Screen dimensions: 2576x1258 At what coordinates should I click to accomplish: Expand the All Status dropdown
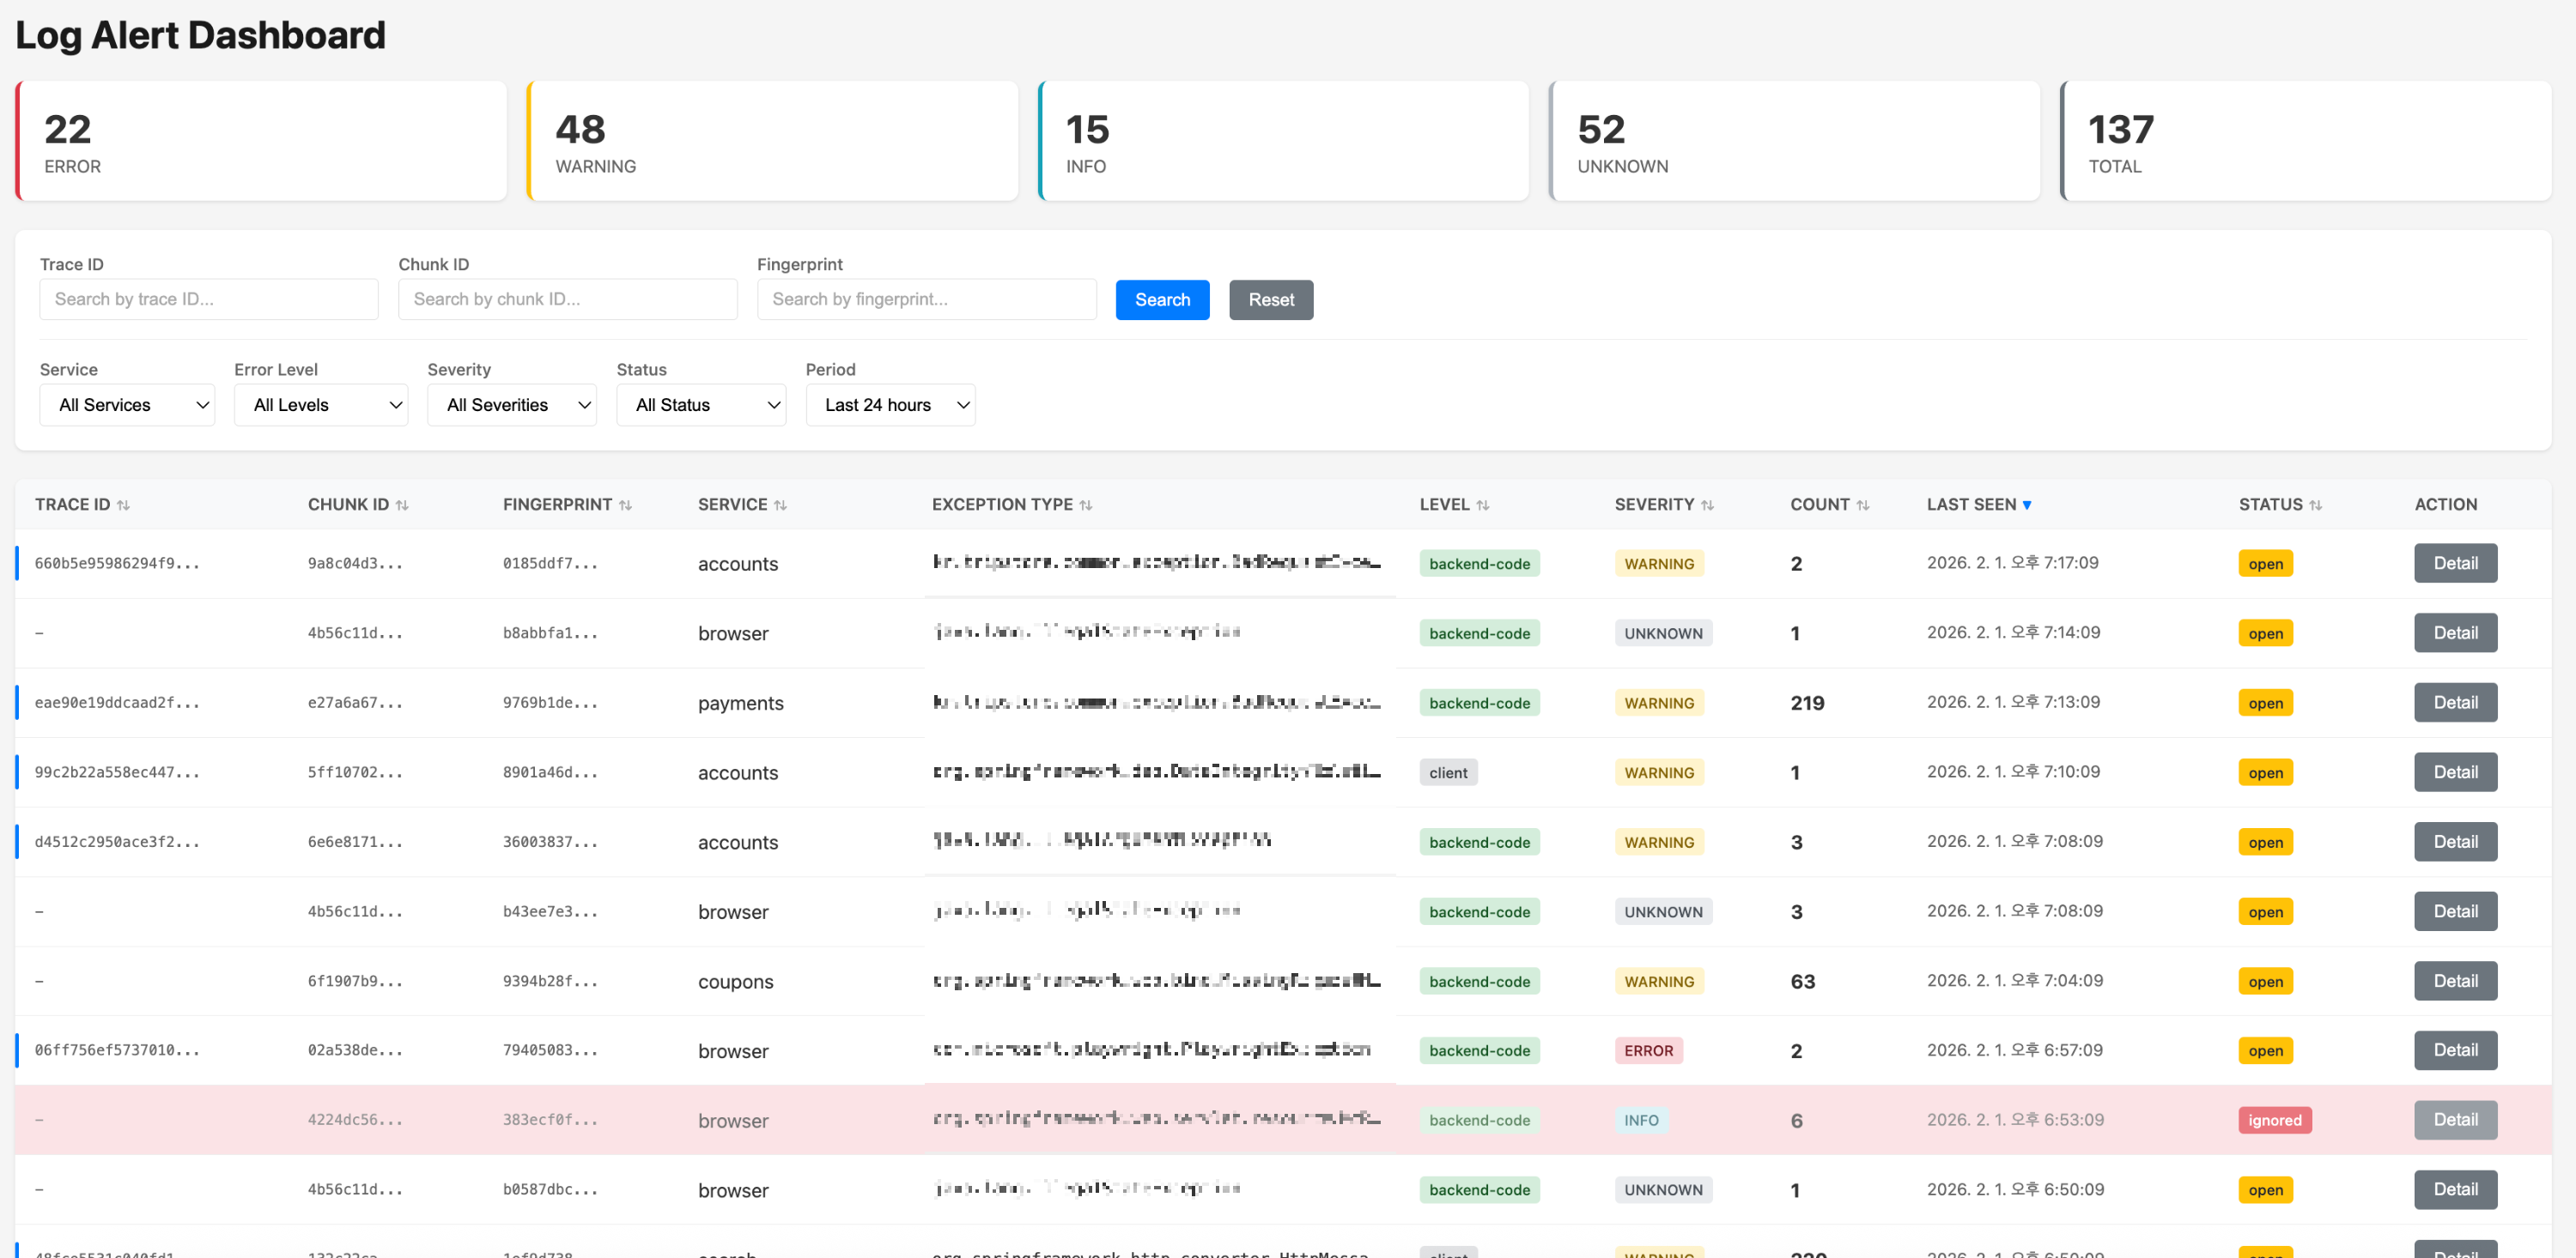(701, 405)
